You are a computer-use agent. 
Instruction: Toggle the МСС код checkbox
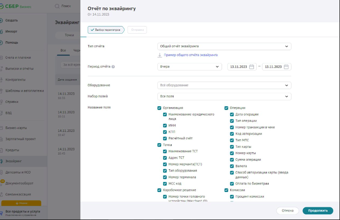coord(165,183)
